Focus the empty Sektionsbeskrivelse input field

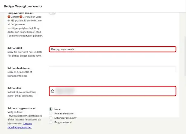coord(112,69)
